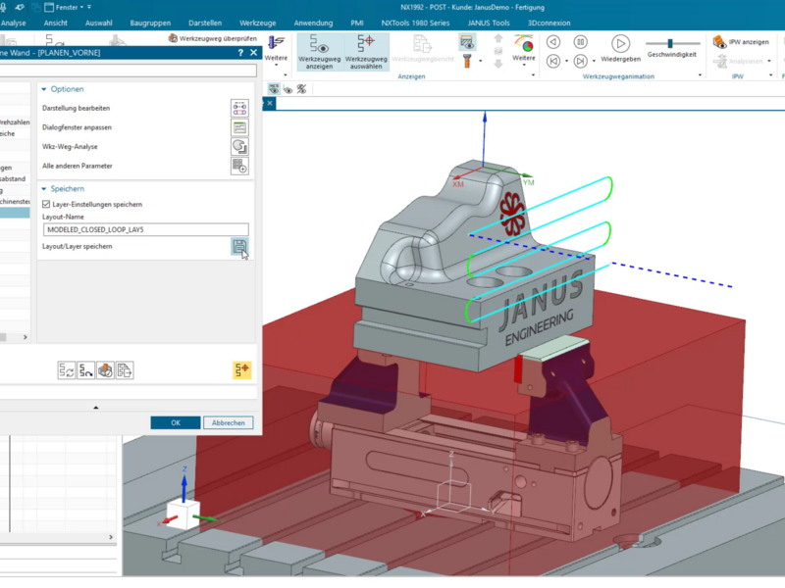Screen dimensions: 785x588
Task: Click yellow tool path generate icon
Action: click(x=241, y=370)
